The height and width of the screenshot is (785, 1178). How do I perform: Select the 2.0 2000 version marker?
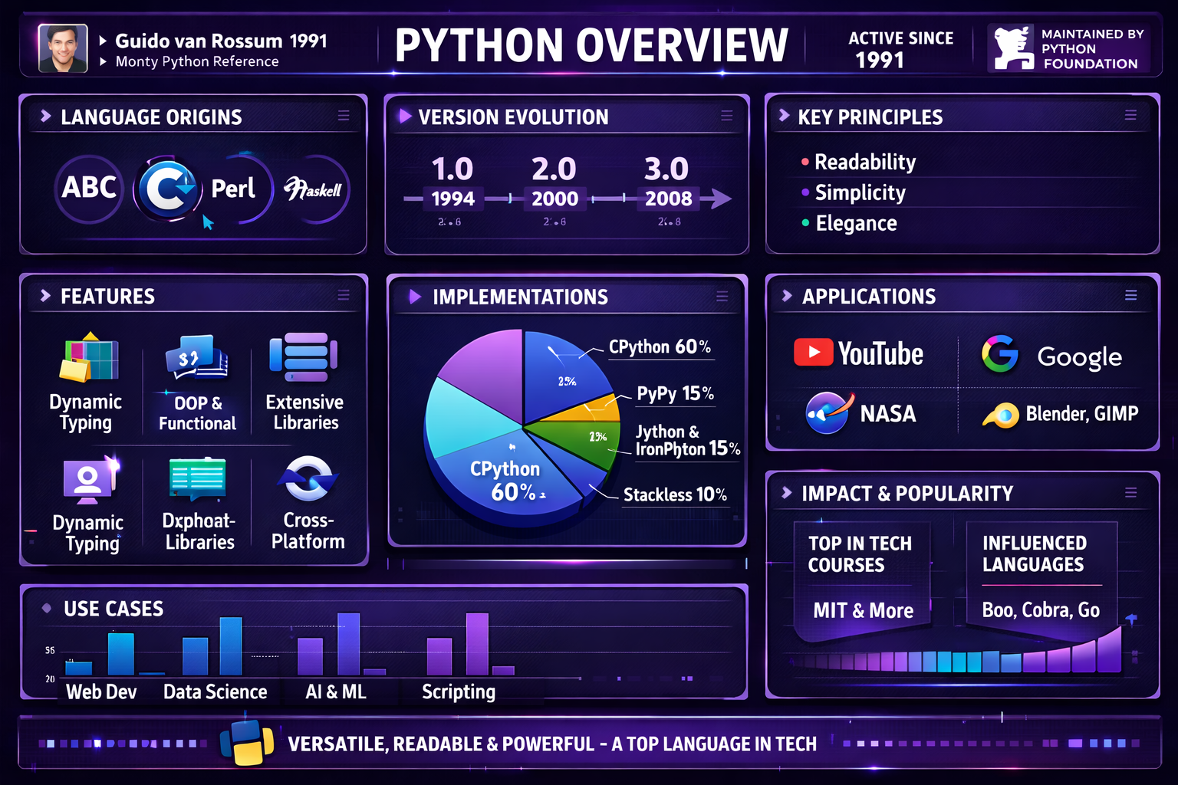coord(554,182)
